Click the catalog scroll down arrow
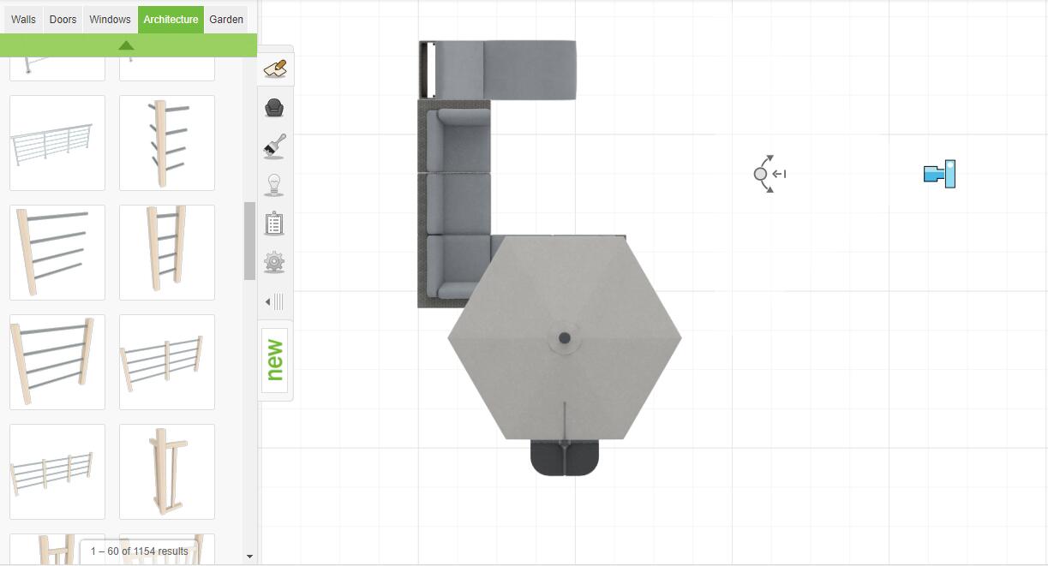1048x566 pixels. coord(249,557)
